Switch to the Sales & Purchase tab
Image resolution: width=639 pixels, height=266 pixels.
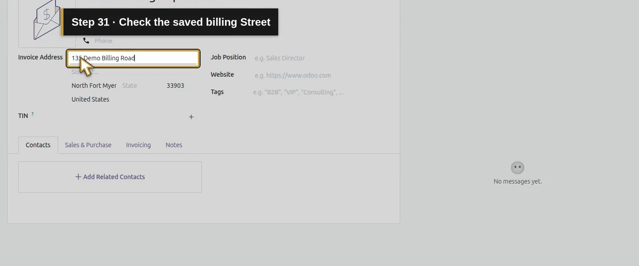click(88, 145)
